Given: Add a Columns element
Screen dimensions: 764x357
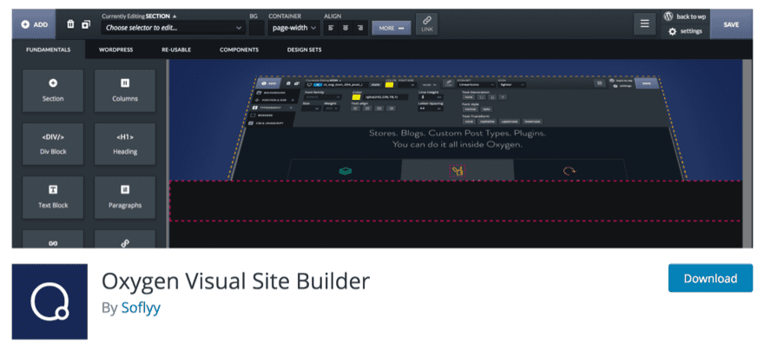Looking at the screenshot, I should (x=125, y=90).
